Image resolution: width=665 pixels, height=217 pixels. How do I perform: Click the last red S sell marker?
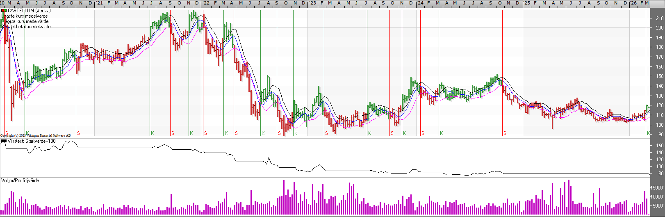pos(505,133)
